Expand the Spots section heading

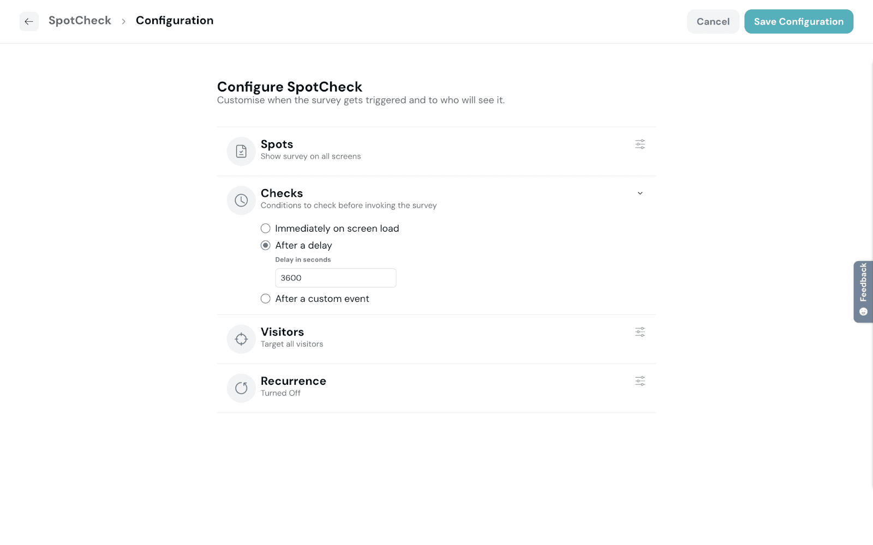[x=277, y=144]
